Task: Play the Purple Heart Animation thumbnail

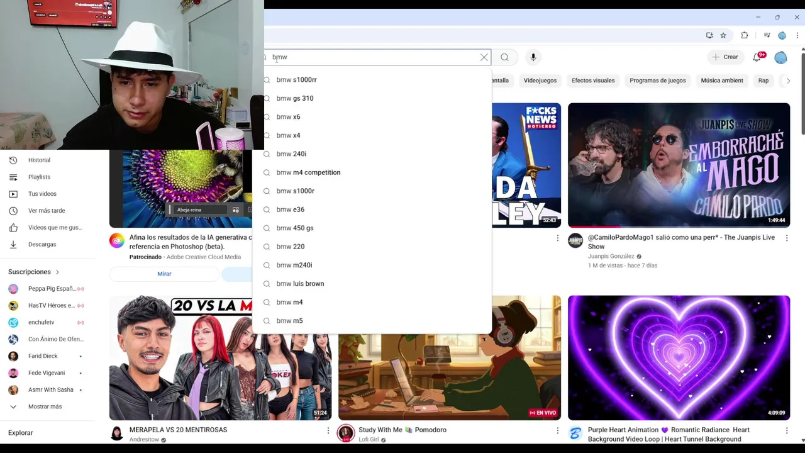Action: click(679, 357)
